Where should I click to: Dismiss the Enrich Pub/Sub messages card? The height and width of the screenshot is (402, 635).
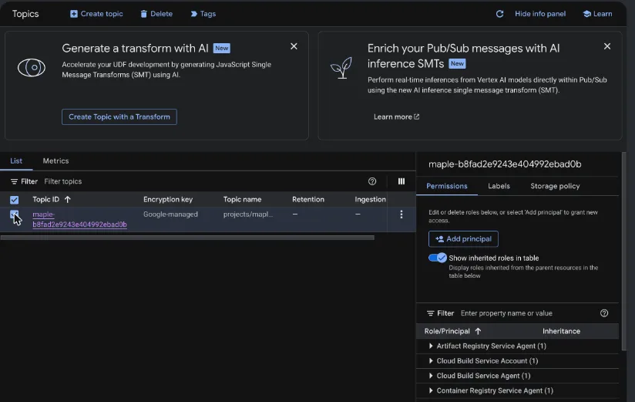[607, 46]
